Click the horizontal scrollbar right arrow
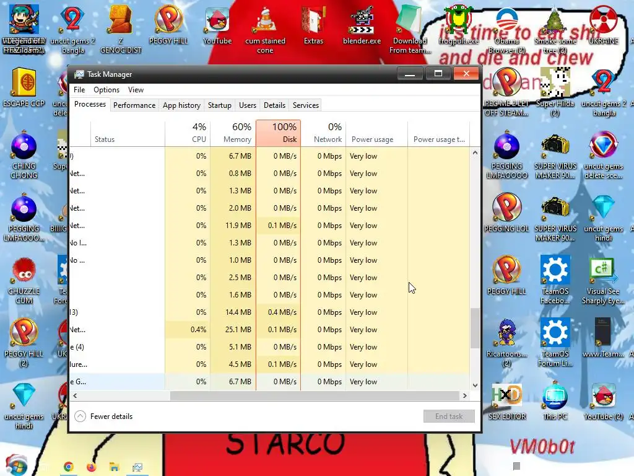Viewport: 634px width, 476px height. click(x=464, y=395)
